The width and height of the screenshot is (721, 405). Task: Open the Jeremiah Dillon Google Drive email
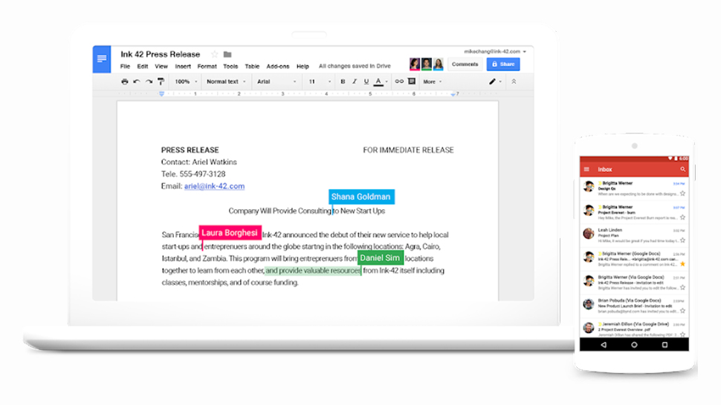tap(634, 329)
